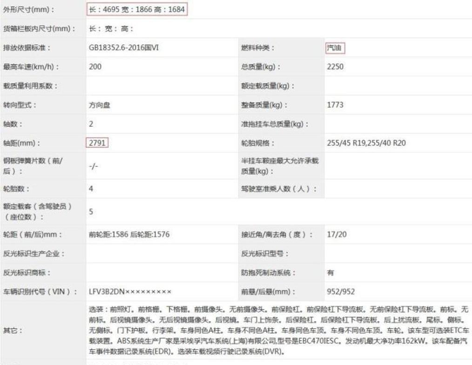Click the 转向型式 label

coord(20,105)
